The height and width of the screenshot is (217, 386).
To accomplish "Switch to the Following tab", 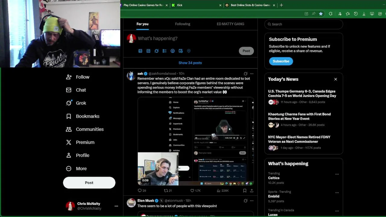I will point(183,24).
